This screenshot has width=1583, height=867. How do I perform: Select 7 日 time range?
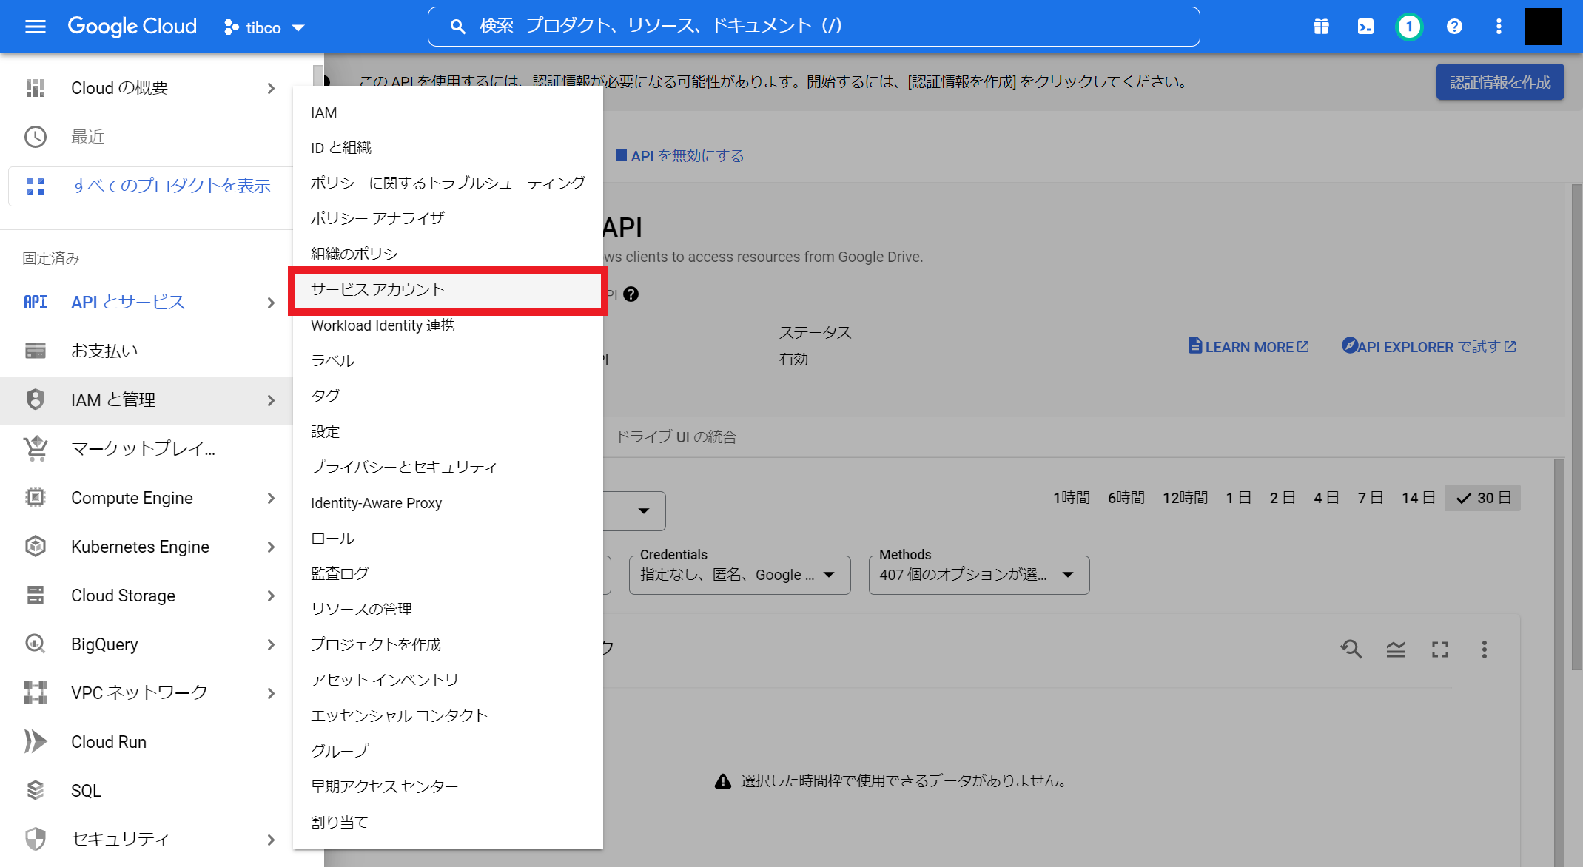(1371, 498)
